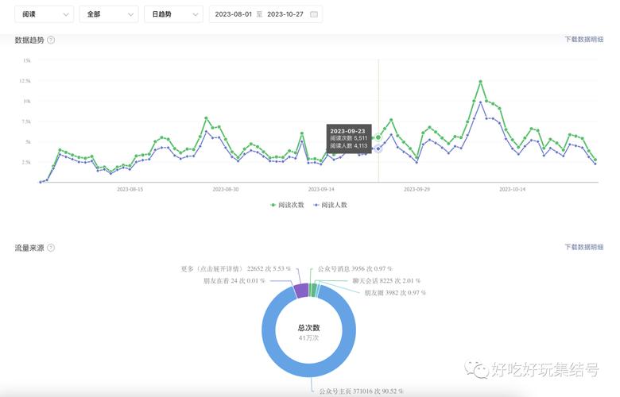Toggle 阅读次数 series in chart legend
Image resolution: width=620 pixels, height=397 pixels.
[x=288, y=205]
